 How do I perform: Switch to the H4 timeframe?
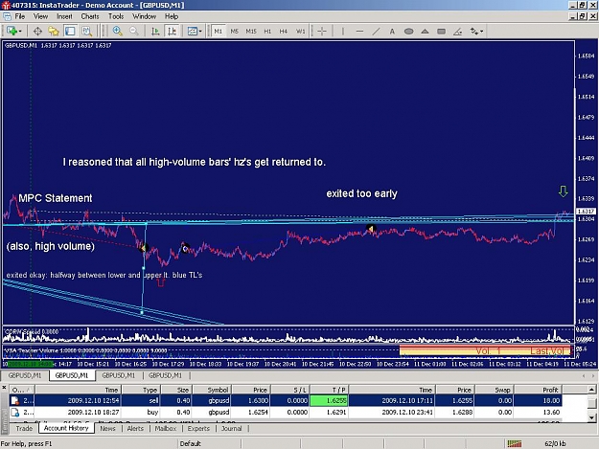pyautogui.click(x=283, y=32)
